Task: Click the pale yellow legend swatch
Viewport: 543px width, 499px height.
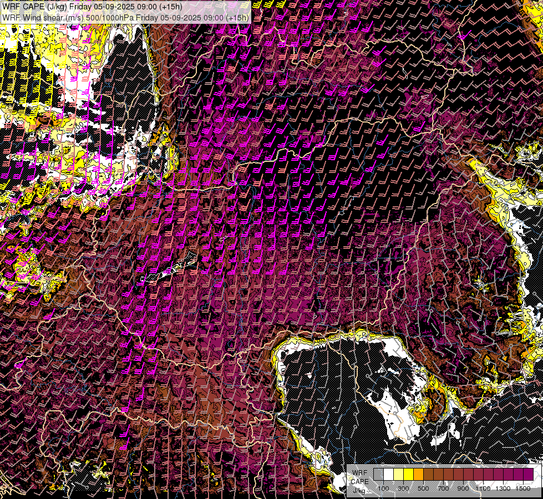Action: (x=399, y=474)
